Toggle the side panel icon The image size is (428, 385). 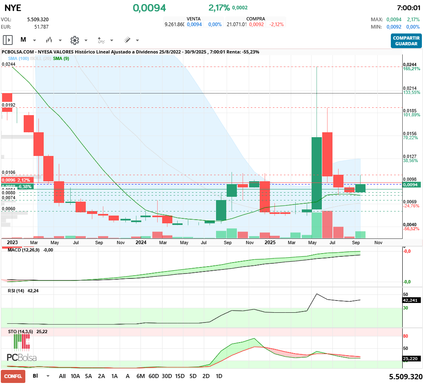[x=8, y=40]
